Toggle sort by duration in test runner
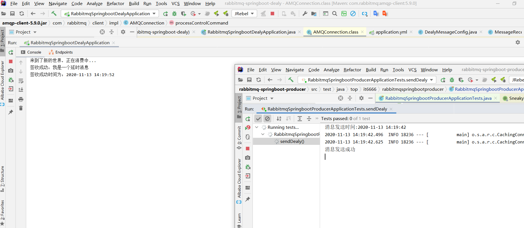Screen dimensions: 524x228 288,119
